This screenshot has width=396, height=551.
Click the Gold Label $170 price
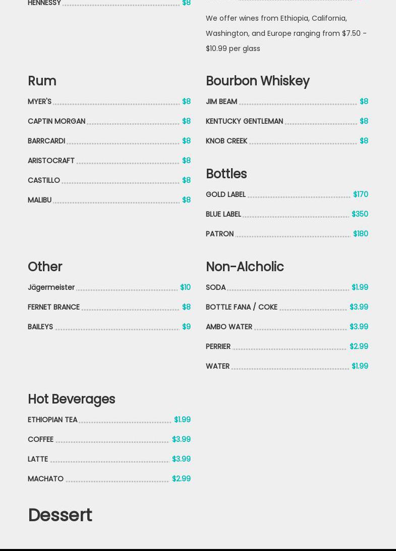pos(360,194)
